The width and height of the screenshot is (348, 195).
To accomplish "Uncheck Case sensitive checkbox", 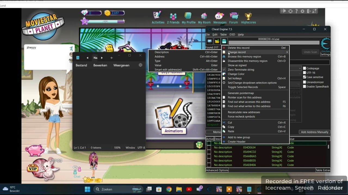I will pos(304,77).
